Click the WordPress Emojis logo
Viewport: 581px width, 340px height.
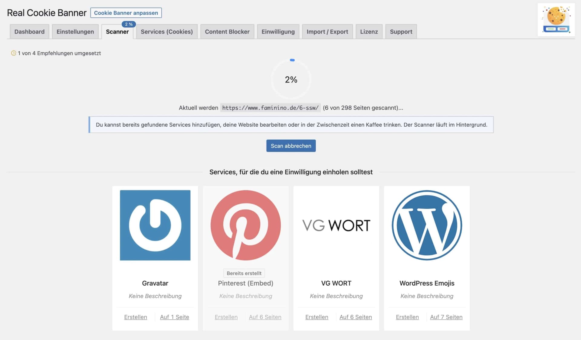(x=427, y=225)
